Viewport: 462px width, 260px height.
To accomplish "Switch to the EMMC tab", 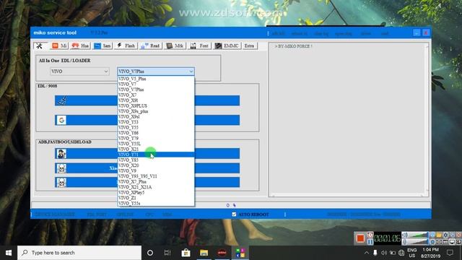I will click(x=227, y=45).
